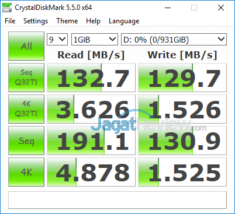Start the 4K Q32T1 test

pyautogui.click(x=26, y=109)
